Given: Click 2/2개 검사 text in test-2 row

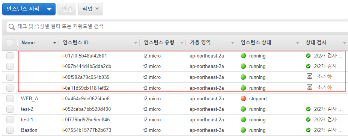Looking at the screenshot, I should pos(328,109).
